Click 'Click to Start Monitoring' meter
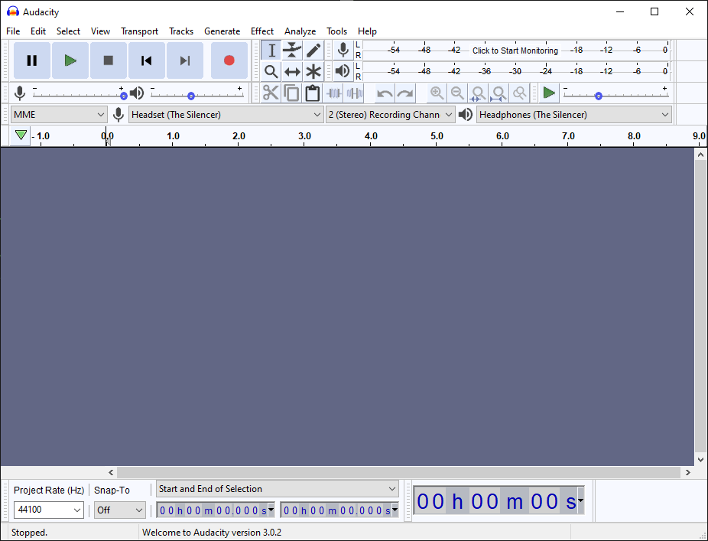708x541 pixels. (515, 51)
